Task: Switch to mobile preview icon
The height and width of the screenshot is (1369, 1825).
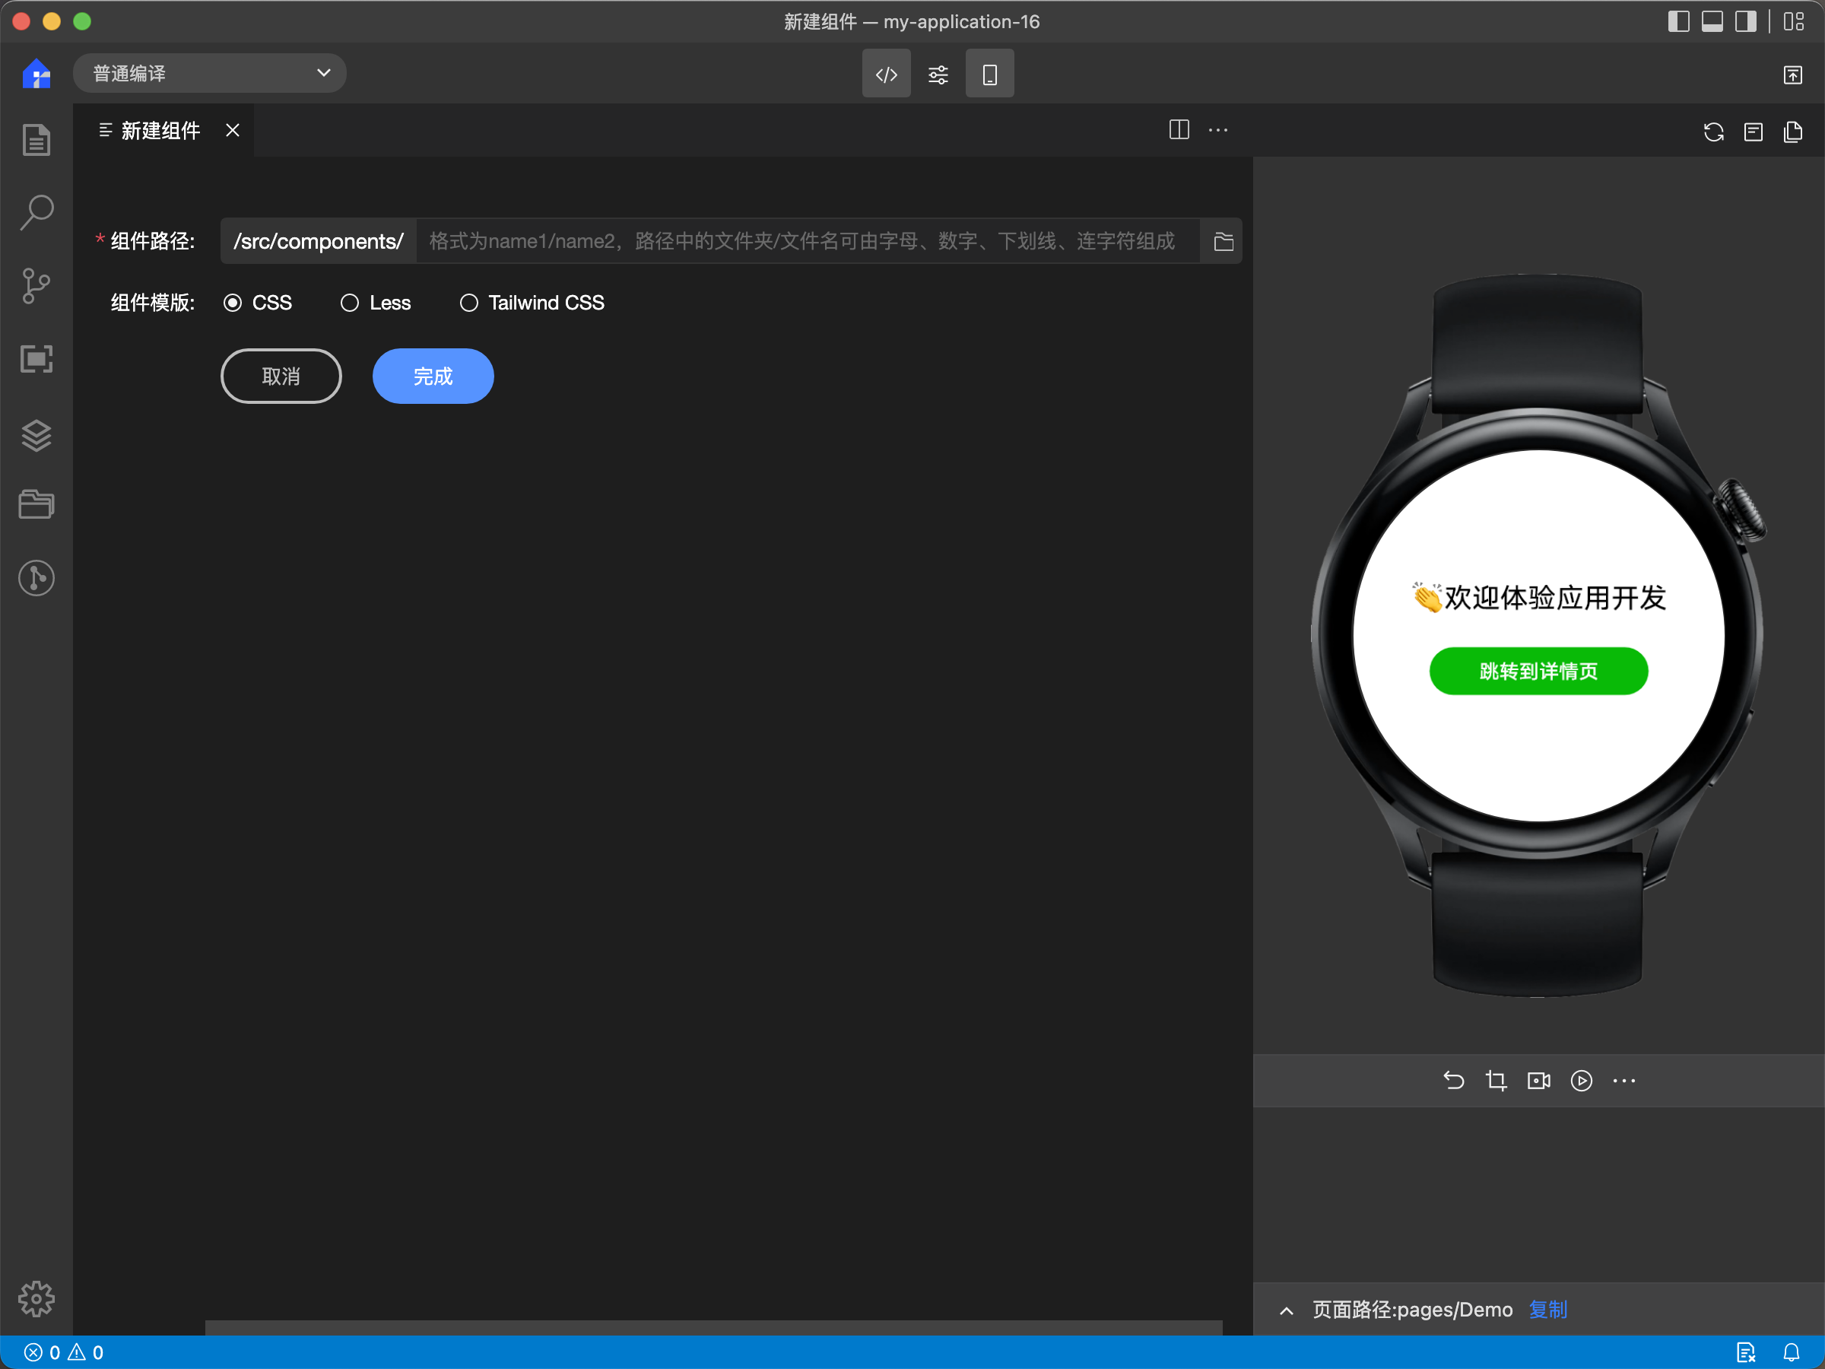Action: coord(989,72)
